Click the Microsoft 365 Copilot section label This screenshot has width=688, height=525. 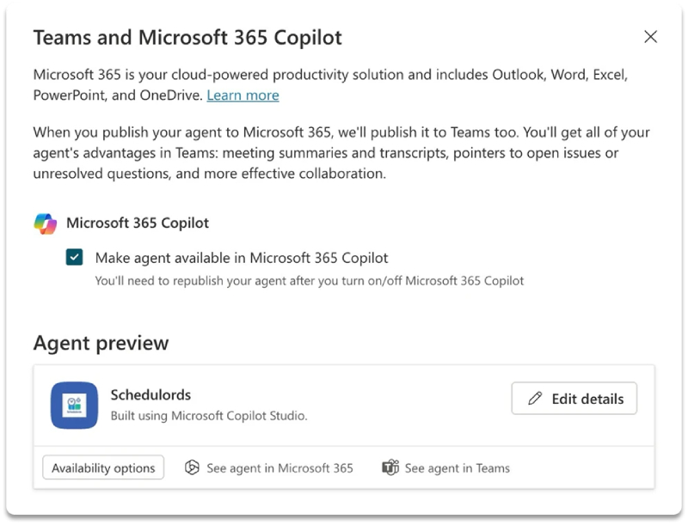[x=138, y=223]
